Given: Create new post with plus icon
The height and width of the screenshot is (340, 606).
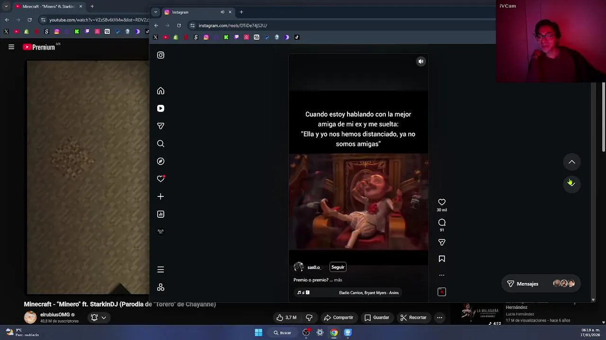Looking at the screenshot, I should (x=160, y=196).
